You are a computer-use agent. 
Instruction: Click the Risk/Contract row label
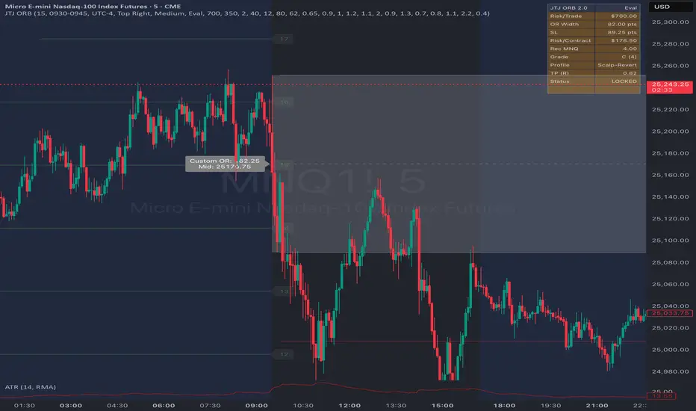(571, 40)
